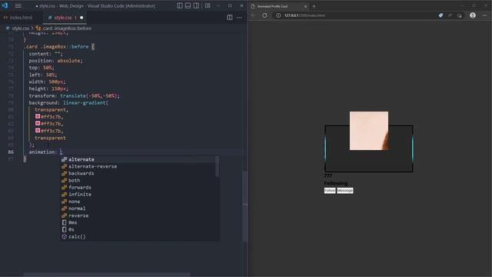
Task: Click the shopping tag icon in address bar
Action: pos(440,15)
